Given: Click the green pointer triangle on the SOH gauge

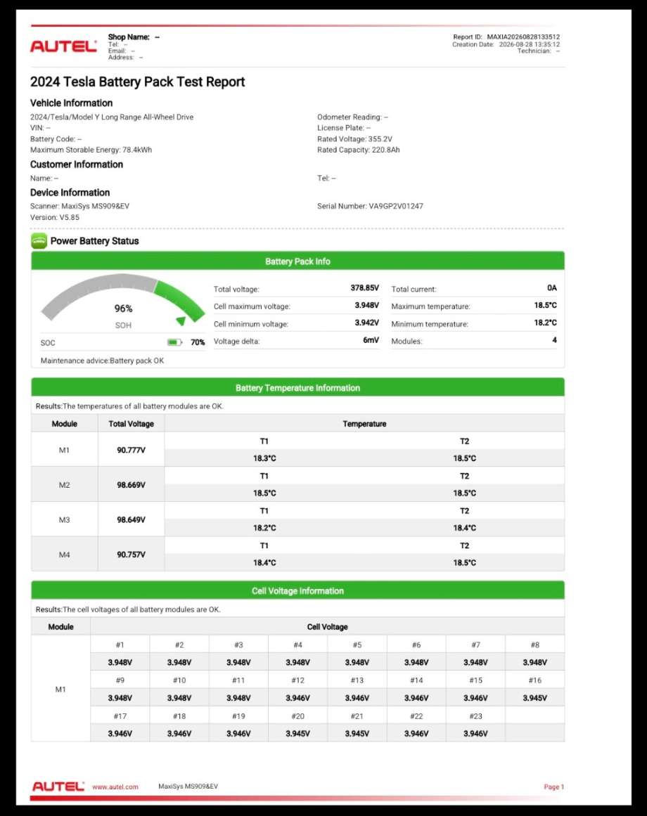Looking at the screenshot, I should coord(181,321).
